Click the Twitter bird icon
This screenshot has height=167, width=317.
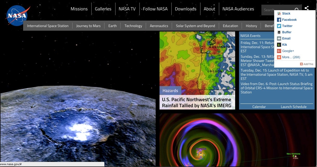coord(279,26)
